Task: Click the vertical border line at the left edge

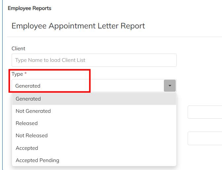Action: pyautogui.click(x=2, y=99)
